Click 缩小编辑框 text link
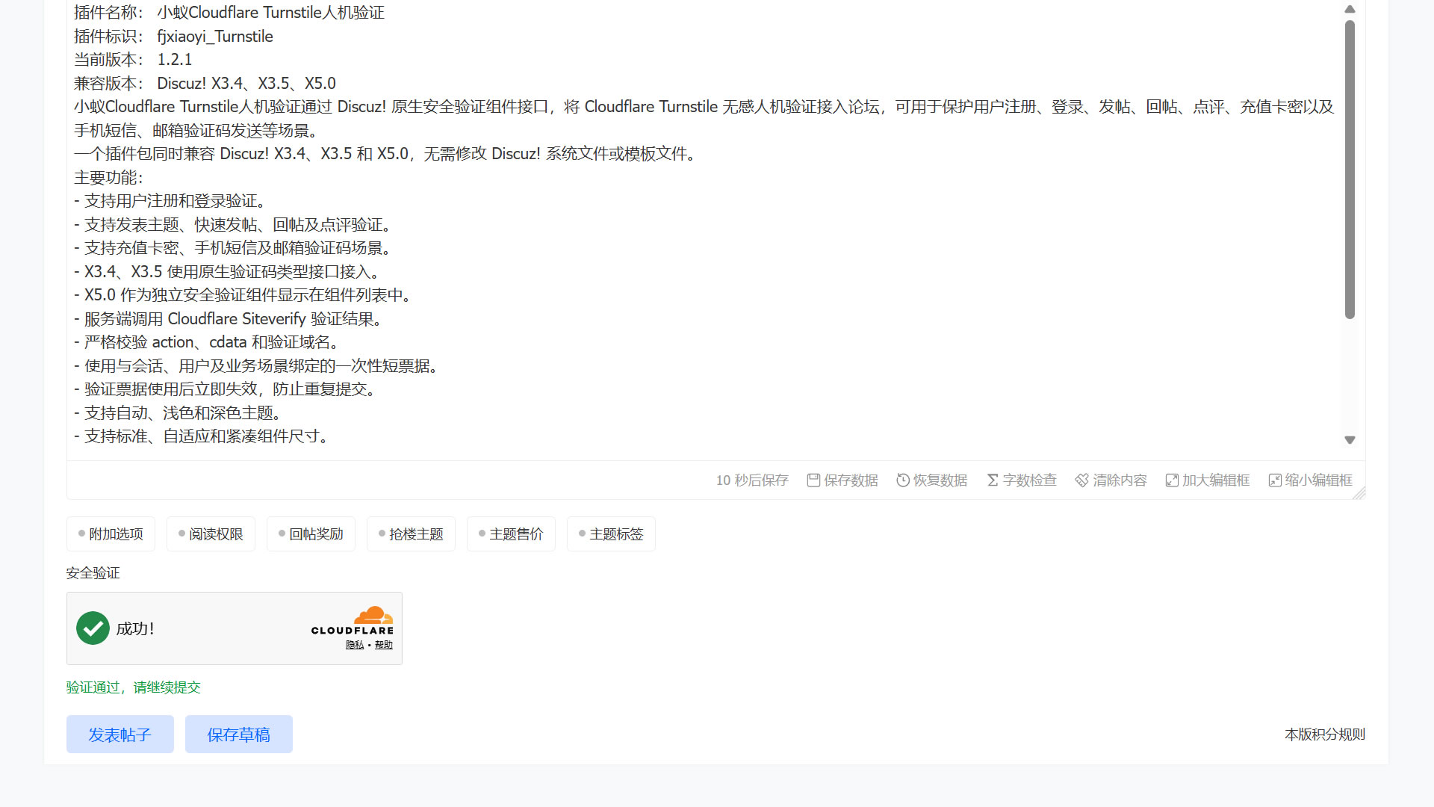Image resolution: width=1434 pixels, height=807 pixels. coord(1319,480)
